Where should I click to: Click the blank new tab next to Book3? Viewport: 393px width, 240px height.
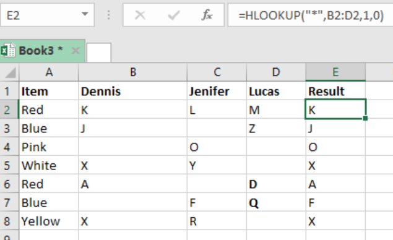click(99, 53)
